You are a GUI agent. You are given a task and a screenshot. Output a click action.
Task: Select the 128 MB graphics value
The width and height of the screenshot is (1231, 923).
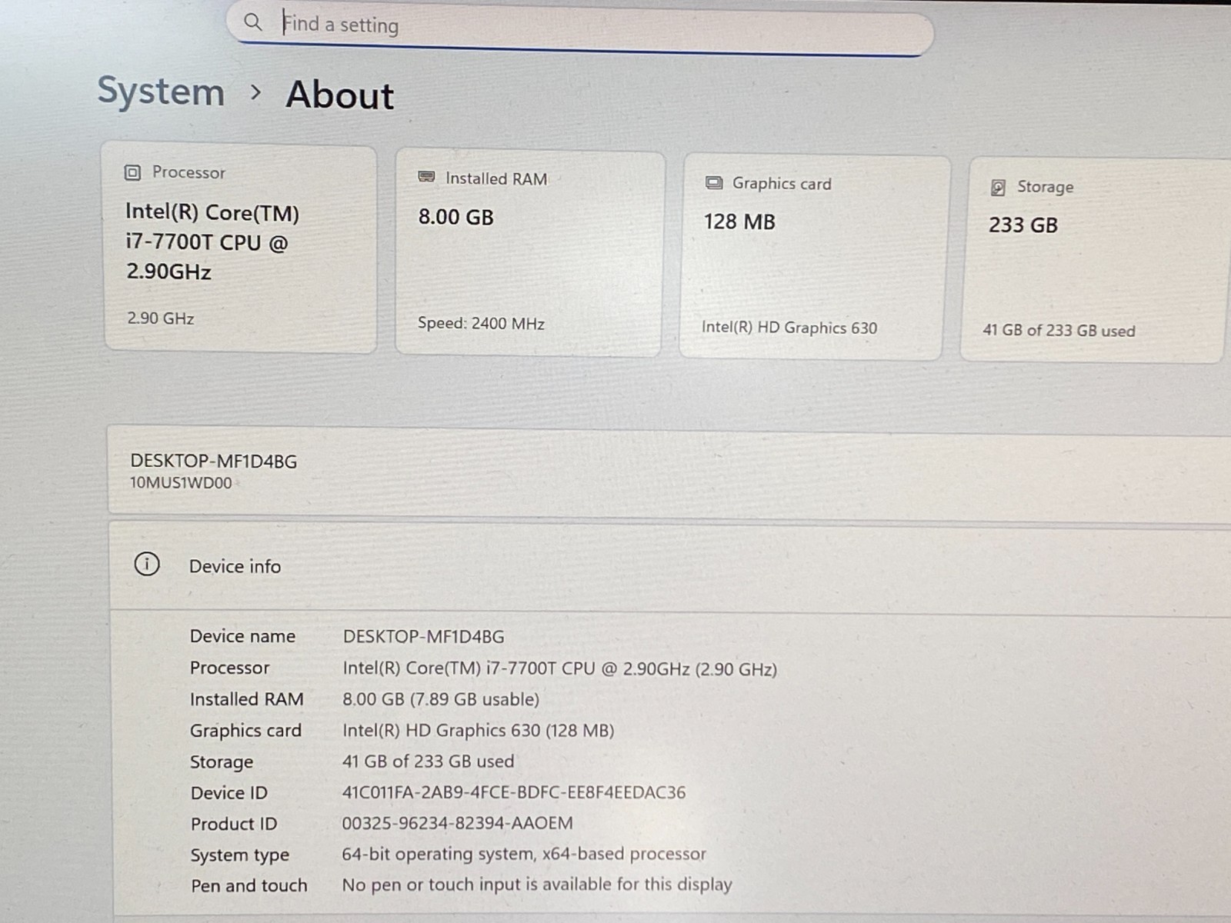[739, 222]
